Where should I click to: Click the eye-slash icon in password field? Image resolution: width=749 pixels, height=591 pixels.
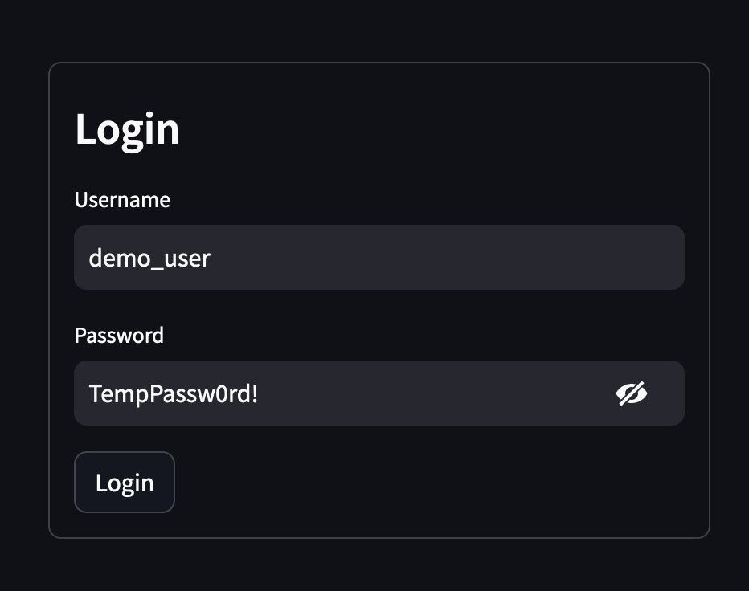click(x=632, y=393)
